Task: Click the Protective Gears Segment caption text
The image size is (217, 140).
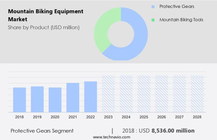Action: click(42, 131)
